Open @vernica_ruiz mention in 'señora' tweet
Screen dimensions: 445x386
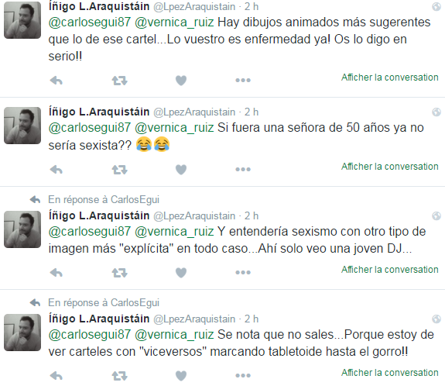[x=174, y=128]
